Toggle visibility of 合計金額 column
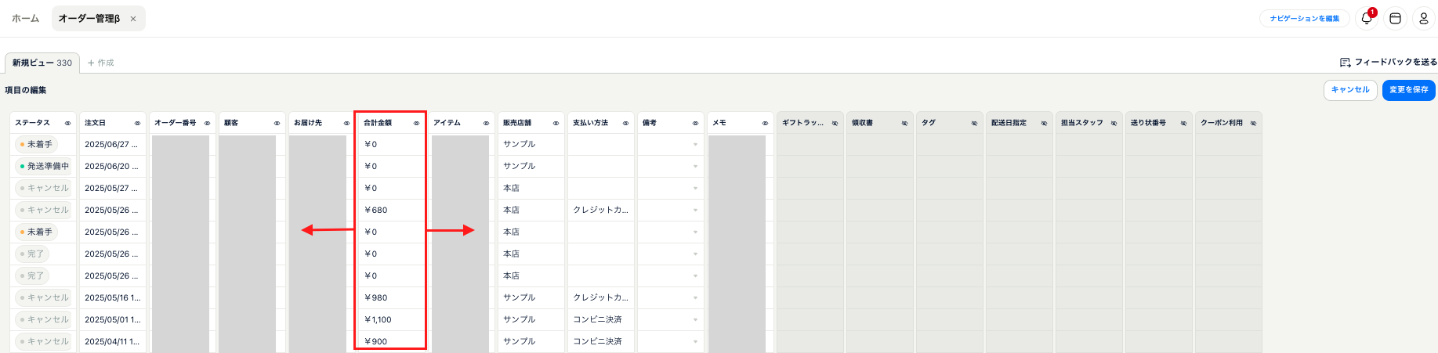This screenshot has width=1438, height=353. (x=416, y=123)
